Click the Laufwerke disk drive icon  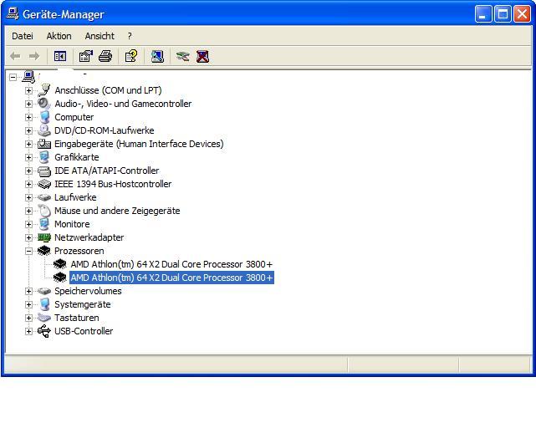(x=44, y=197)
